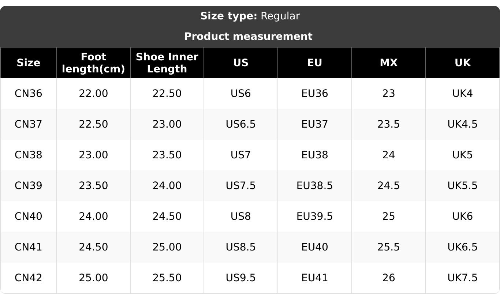The height and width of the screenshot is (294, 500).
Task: Click the Size type: Regular title
Action: coord(250,16)
